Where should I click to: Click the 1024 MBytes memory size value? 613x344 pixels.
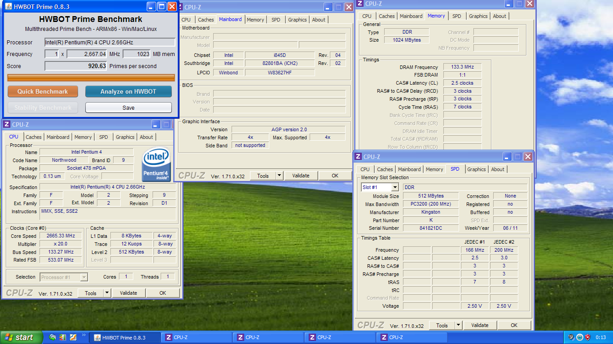click(407, 40)
